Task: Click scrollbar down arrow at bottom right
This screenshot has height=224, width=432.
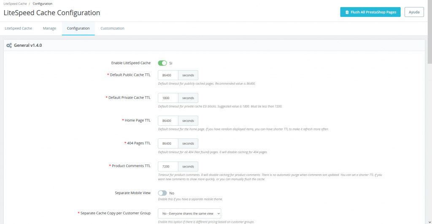Action: pyautogui.click(x=429, y=222)
